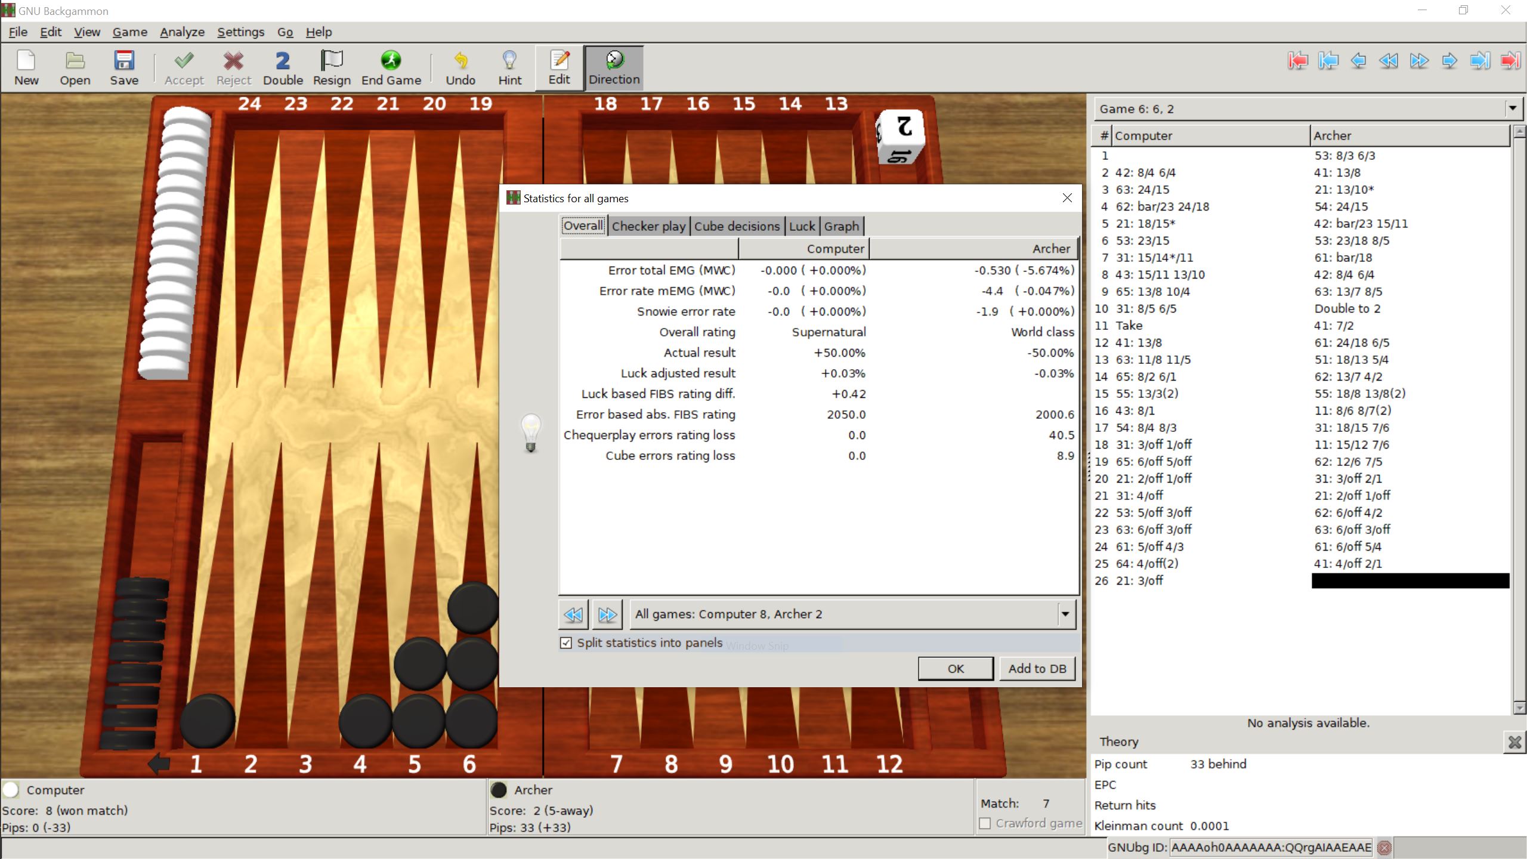This screenshot has height=859, width=1527.
Task: Enable the Crawford game checkbox
Action: [985, 823]
